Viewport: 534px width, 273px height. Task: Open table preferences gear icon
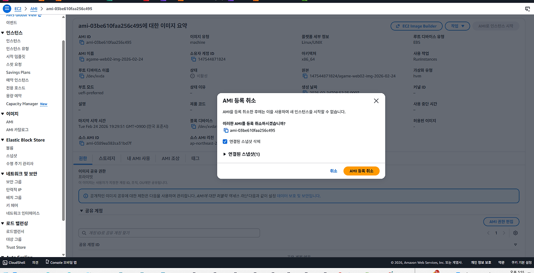[x=516, y=233]
